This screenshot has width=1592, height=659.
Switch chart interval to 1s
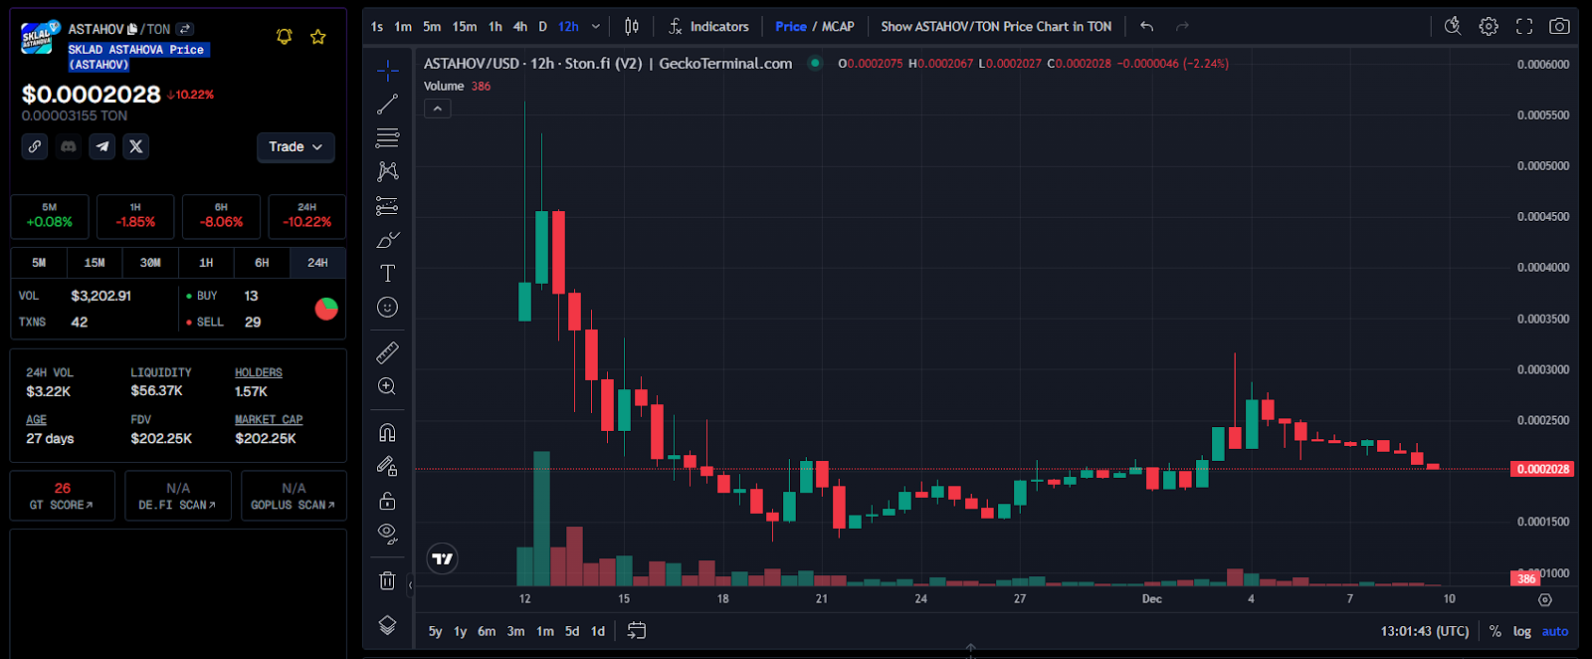click(377, 27)
